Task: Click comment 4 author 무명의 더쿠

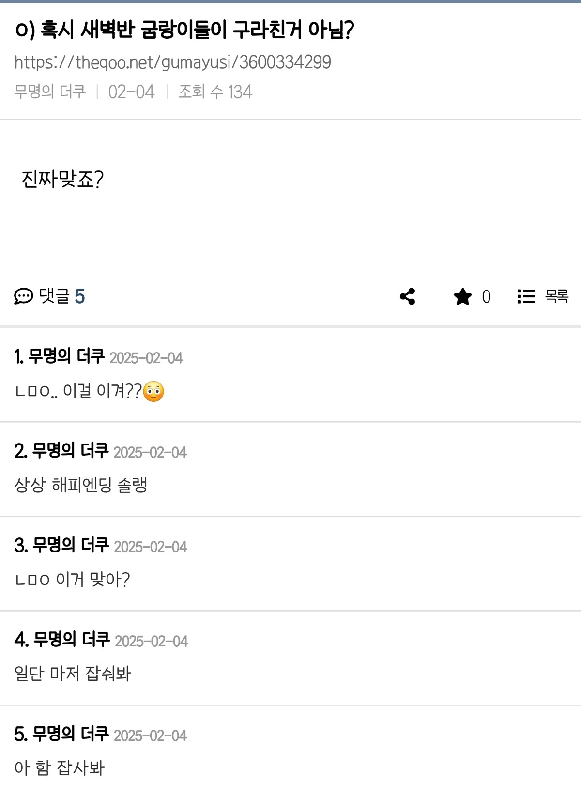Action: point(72,640)
